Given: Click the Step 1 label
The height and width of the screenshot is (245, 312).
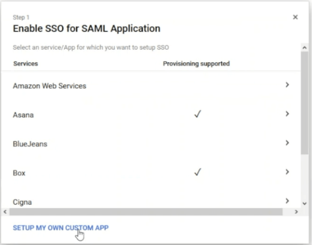Looking at the screenshot, I should 21,18.
